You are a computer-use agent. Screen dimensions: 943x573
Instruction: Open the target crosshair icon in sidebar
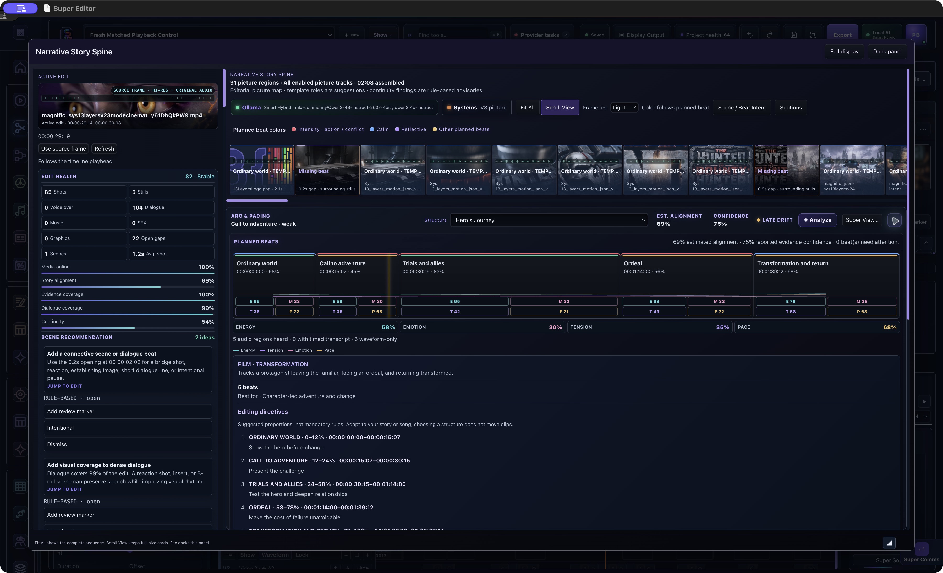pyautogui.click(x=20, y=394)
